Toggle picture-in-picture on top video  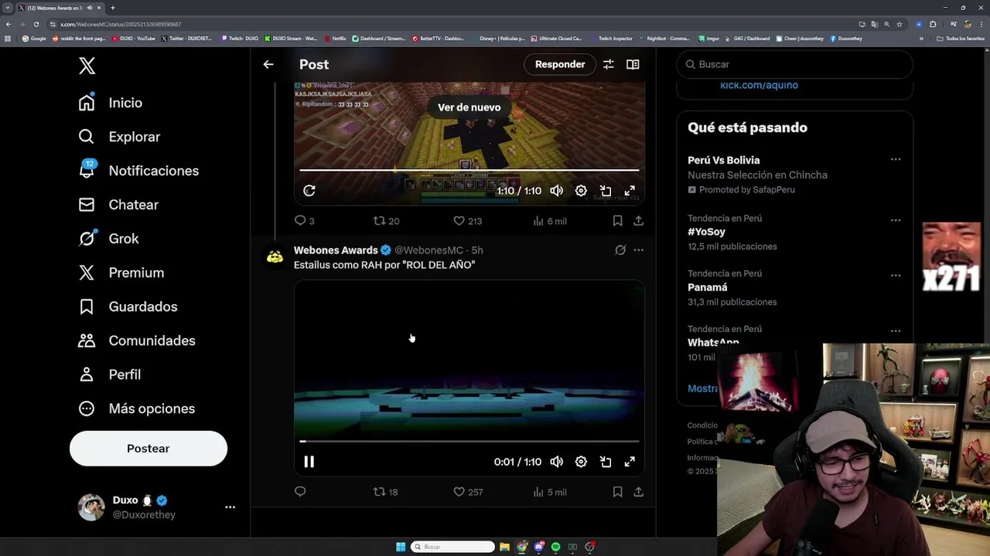[x=606, y=191]
